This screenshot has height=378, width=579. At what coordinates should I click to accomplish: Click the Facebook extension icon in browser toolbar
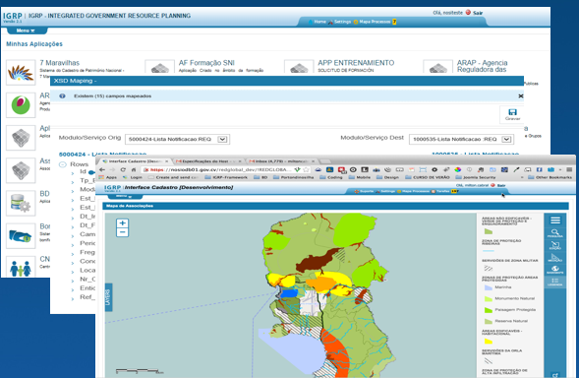[539, 169]
